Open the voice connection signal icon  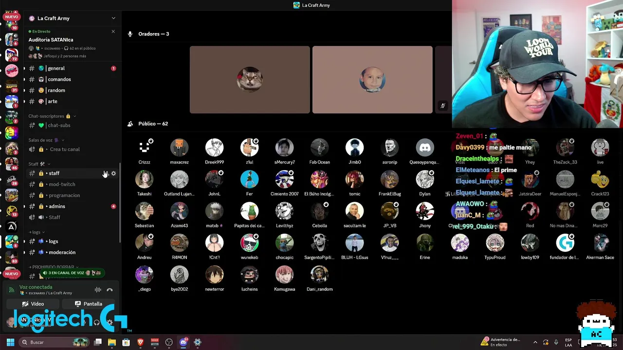tap(12, 290)
